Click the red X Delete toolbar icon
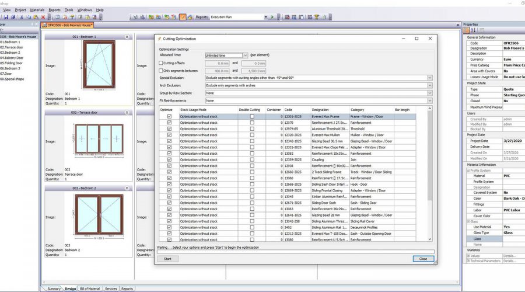Screen dimensions: 525x292 pos(43,17)
